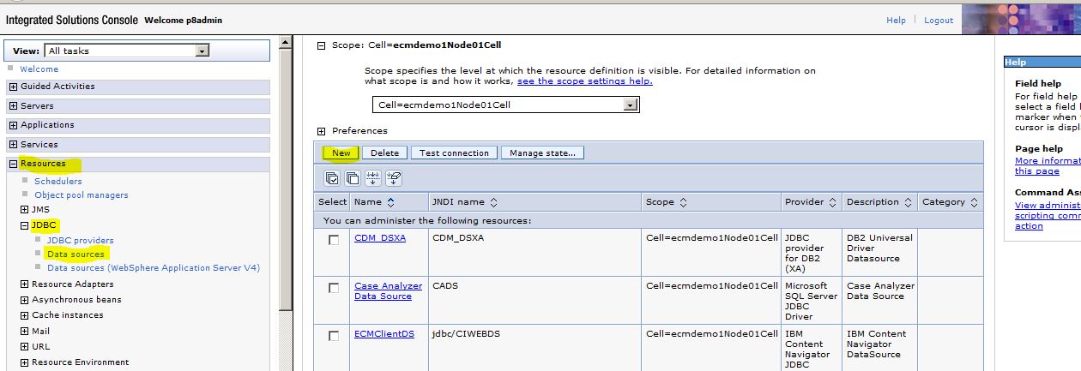Image resolution: width=1081 pixels, height=371 pixels.
Task: Open Data sources in navigation tree
Action: [x=75, y=254]
